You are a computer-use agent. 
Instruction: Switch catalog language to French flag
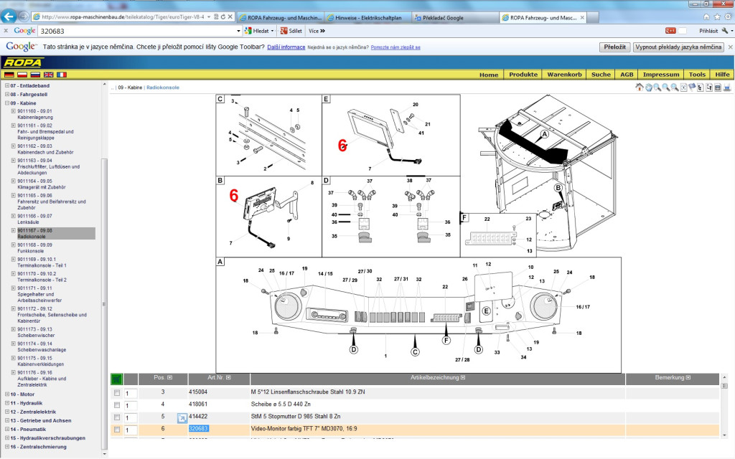point(62,75)
